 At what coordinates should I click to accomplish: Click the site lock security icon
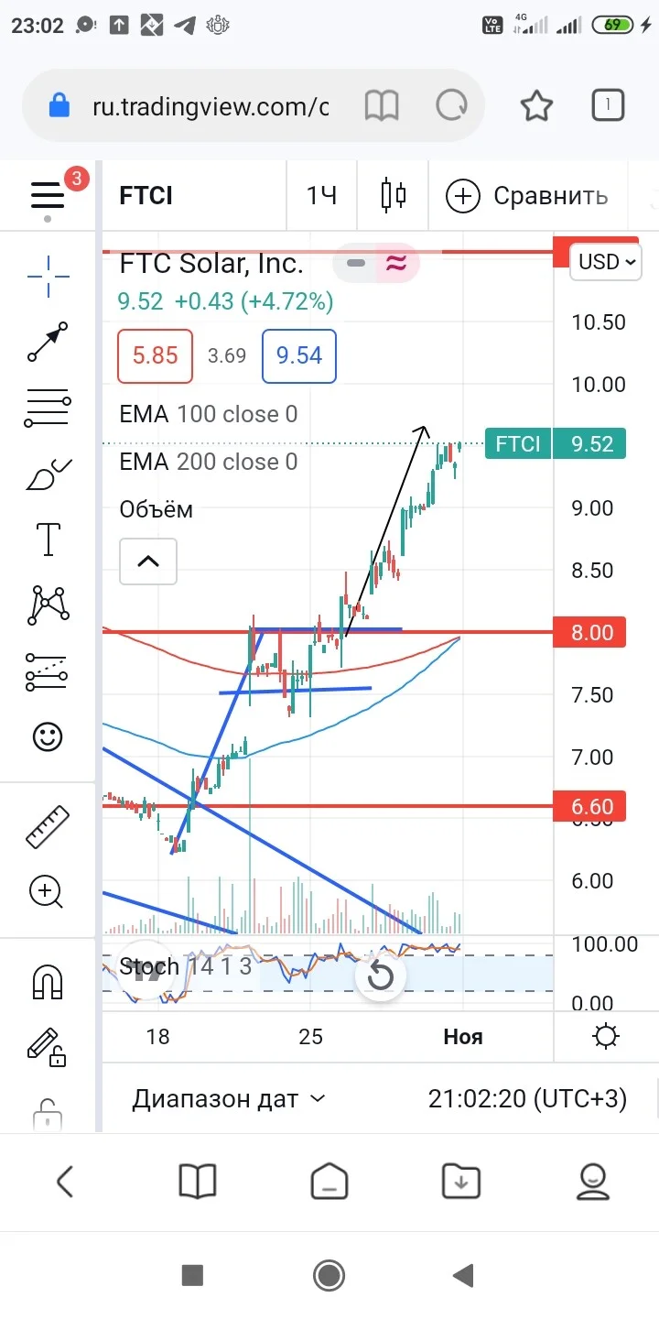[59, 106]
